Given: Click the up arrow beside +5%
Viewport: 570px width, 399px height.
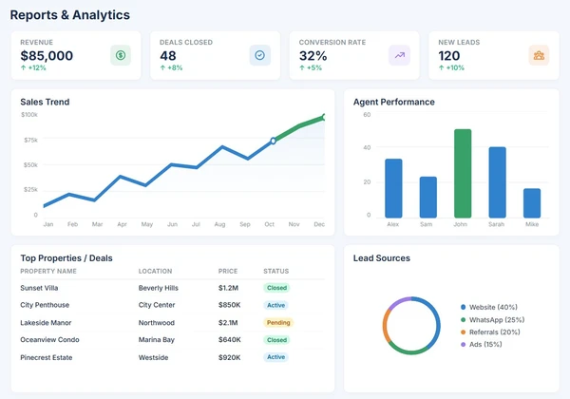Looking at the screenshot, I should 302,68.
